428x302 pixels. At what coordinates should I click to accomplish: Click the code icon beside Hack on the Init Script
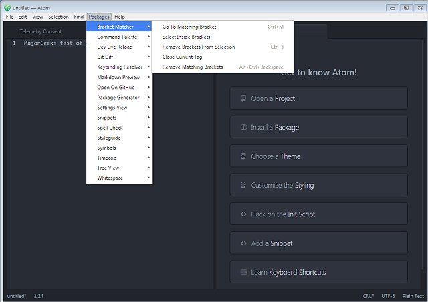point(243,214)
